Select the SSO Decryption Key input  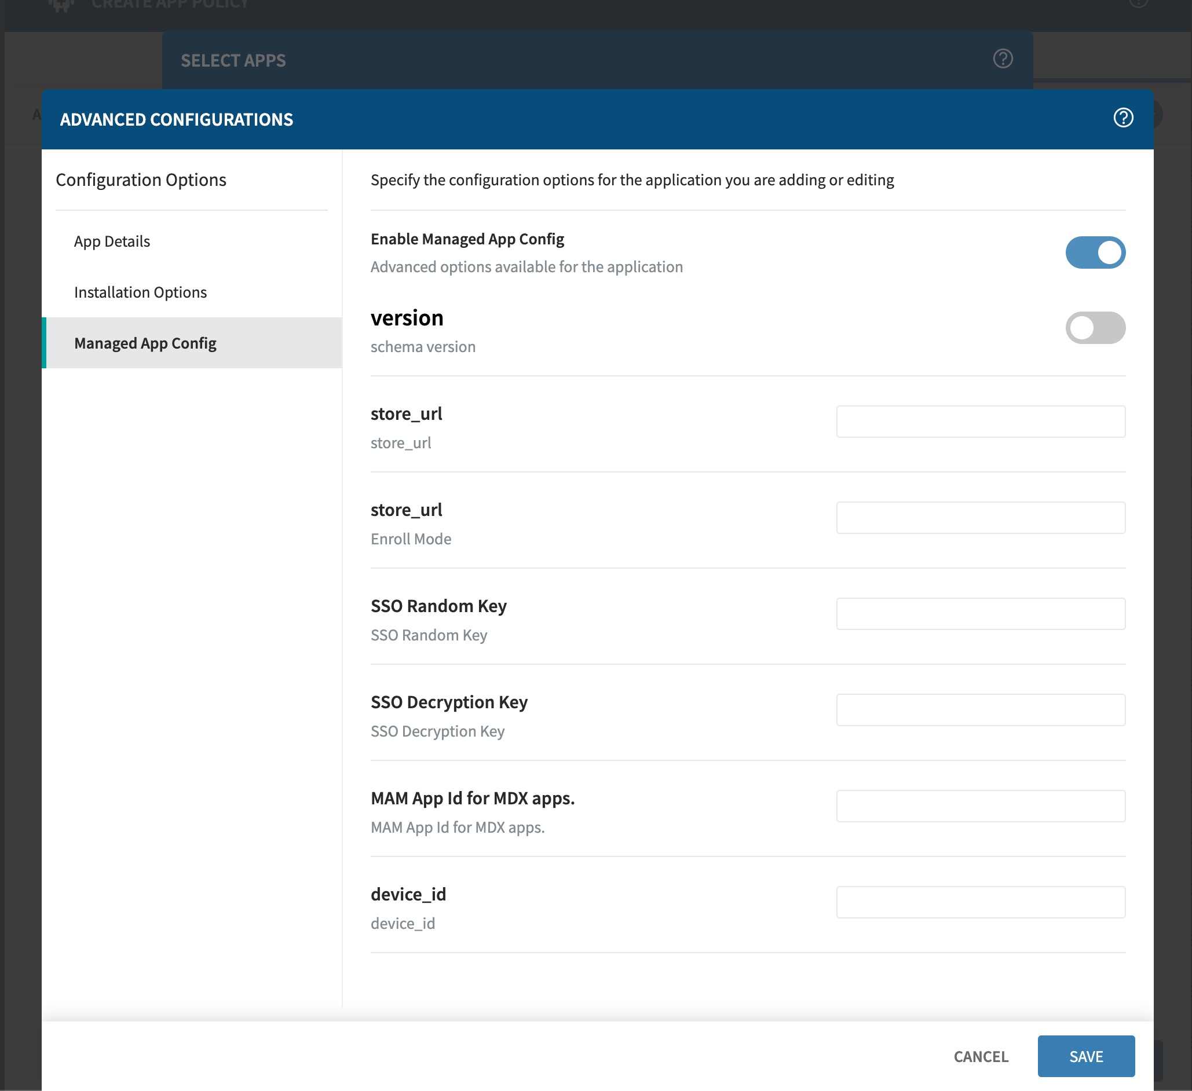pos(981,710)
